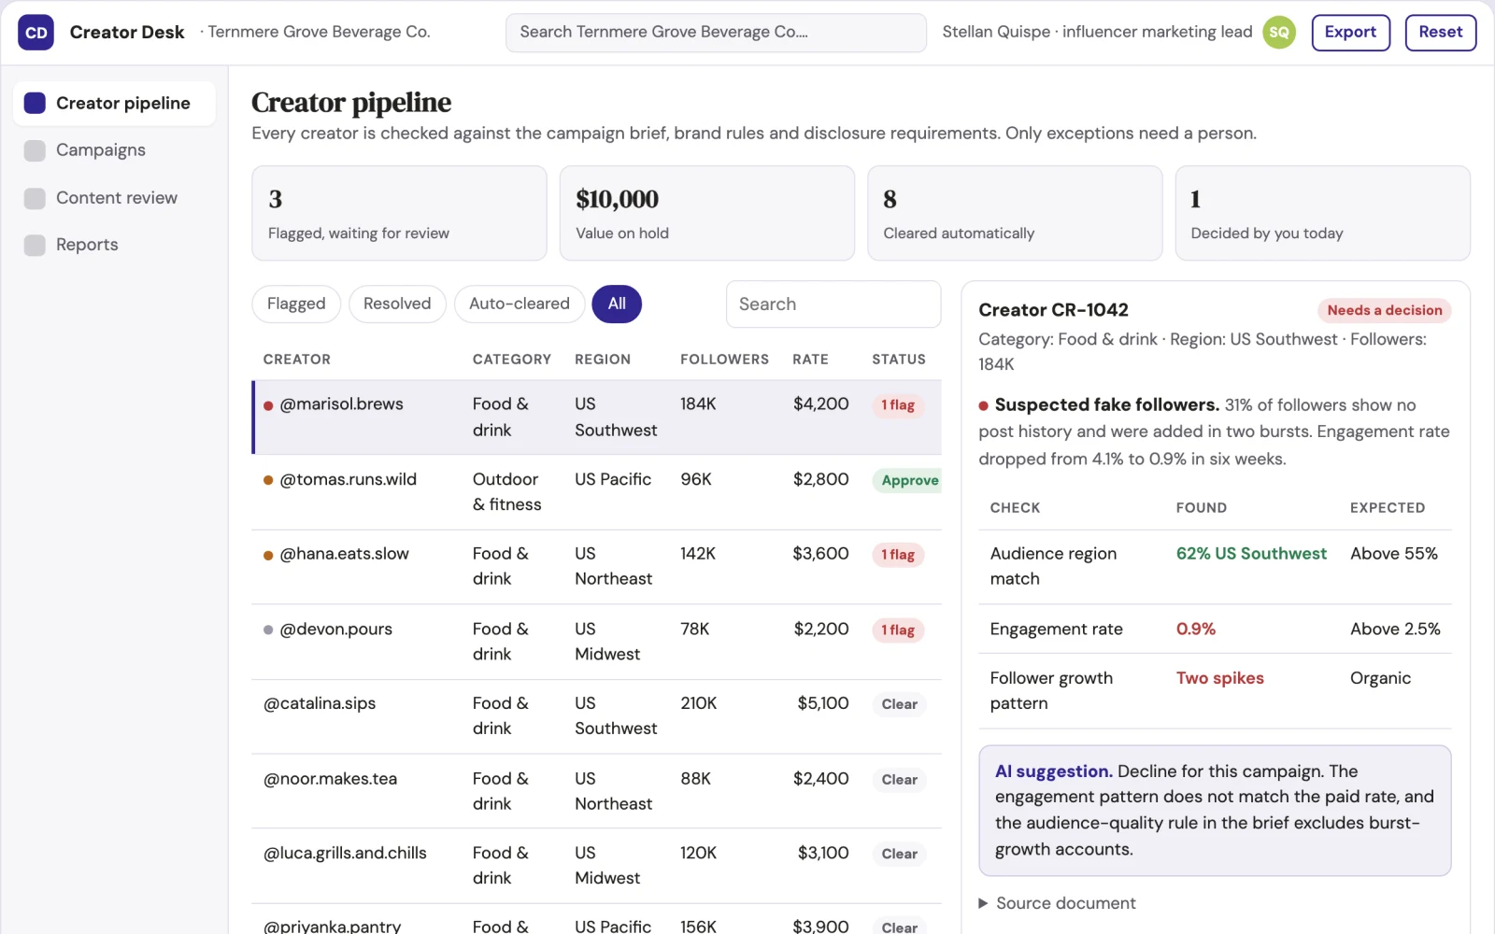Focus the Search Ternmere Grove Beverage Co. field
The height and width of the screenshot is (934, 1495).
[x=716, y=33]
